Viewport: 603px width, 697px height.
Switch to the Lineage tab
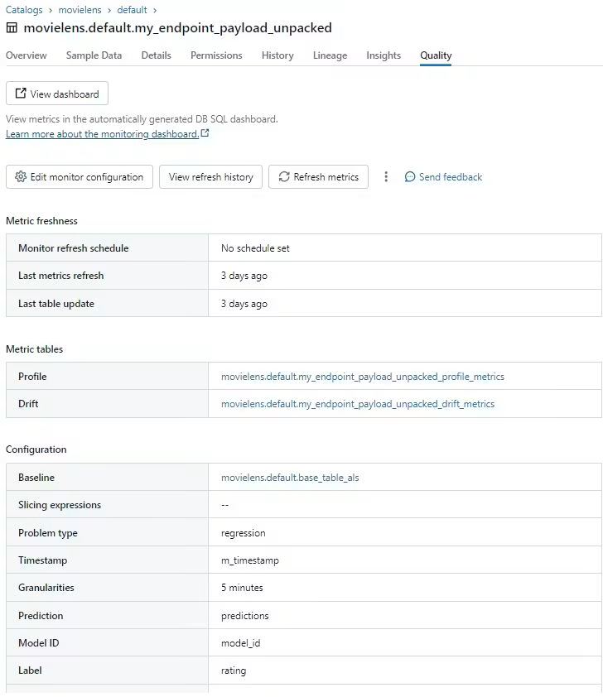330,55
